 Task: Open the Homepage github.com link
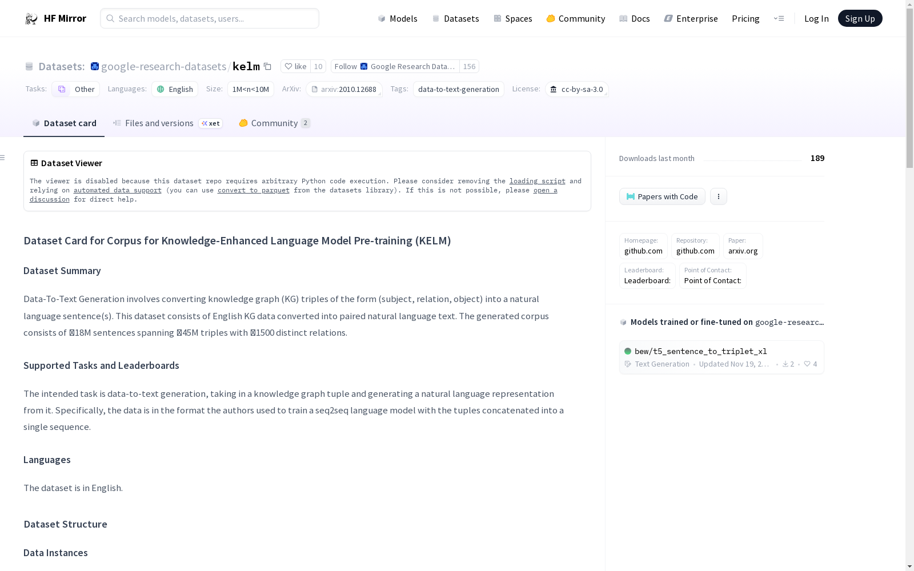click(x=643, y=246)
